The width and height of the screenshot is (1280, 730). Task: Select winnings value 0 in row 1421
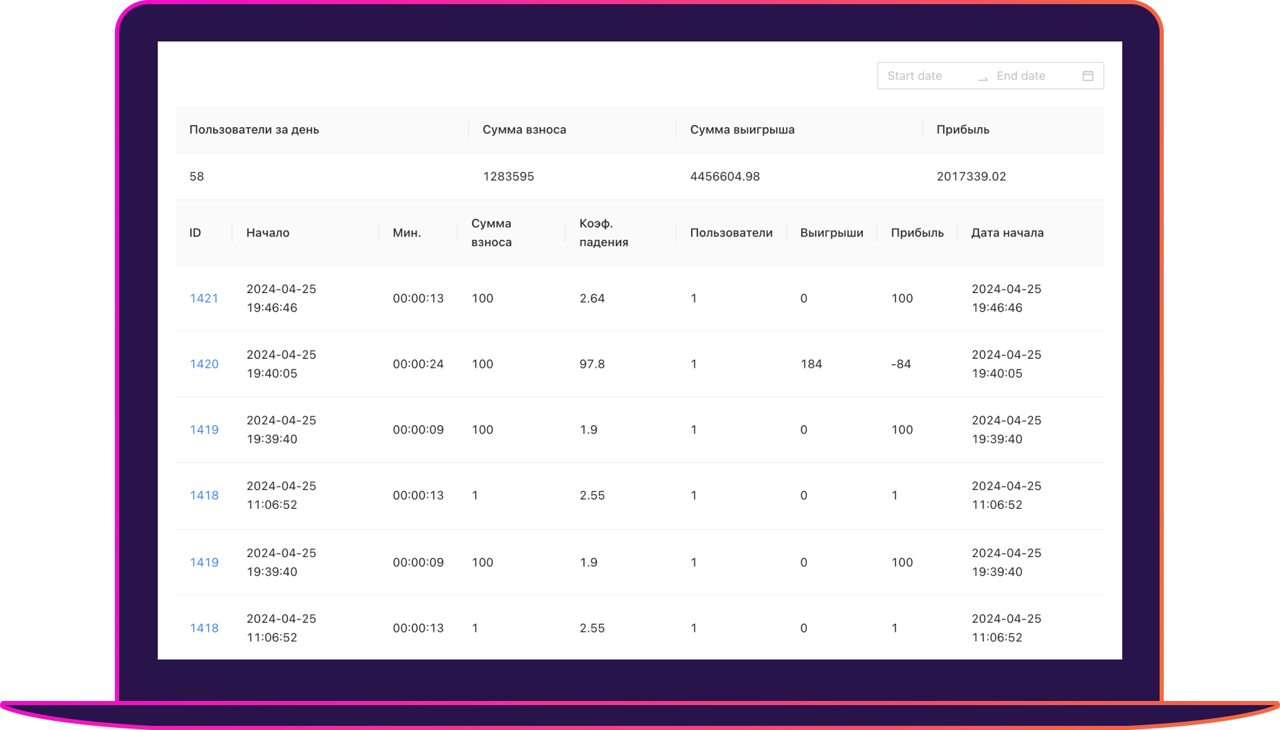coord(803,299)
